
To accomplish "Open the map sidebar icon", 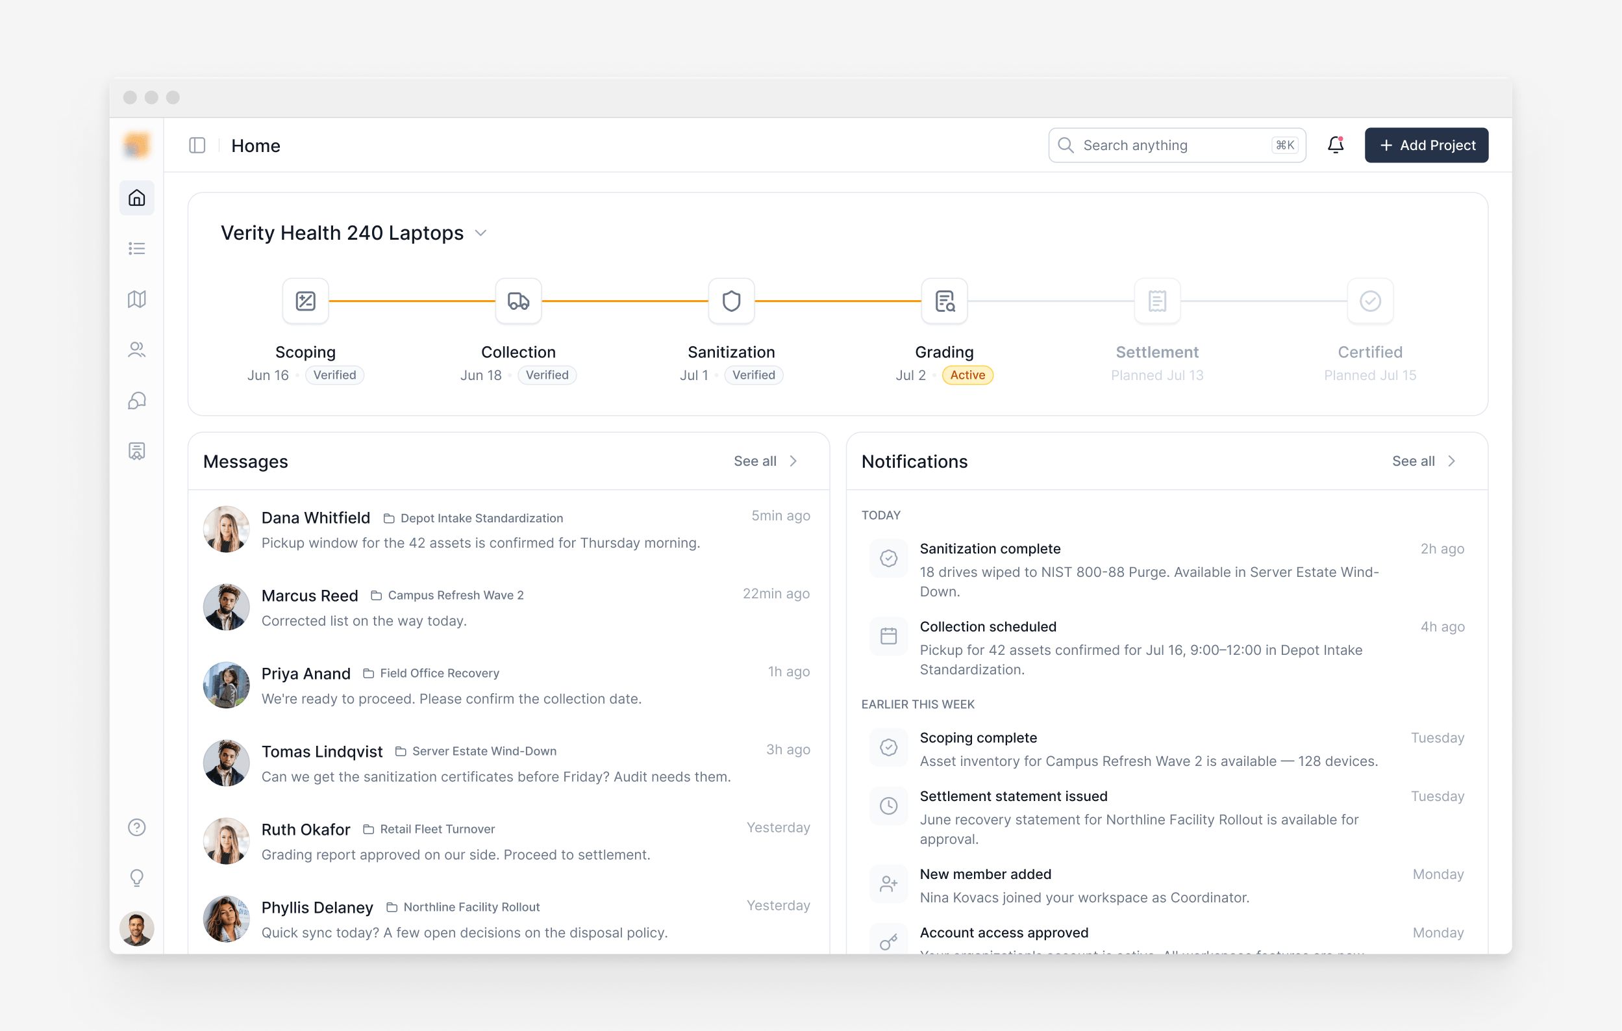I will [x=137, y=299].
